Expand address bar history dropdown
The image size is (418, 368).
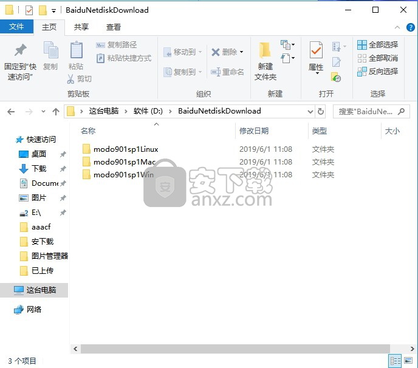click(x=310, y=111)
